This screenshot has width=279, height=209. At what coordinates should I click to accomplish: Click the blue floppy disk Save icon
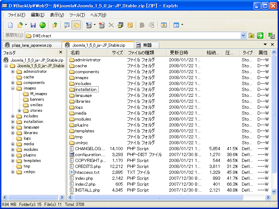33,25
